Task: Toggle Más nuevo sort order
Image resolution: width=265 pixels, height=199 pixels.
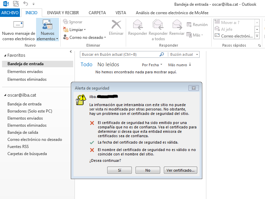Action: pyautogui.click(x=179, y=65)
